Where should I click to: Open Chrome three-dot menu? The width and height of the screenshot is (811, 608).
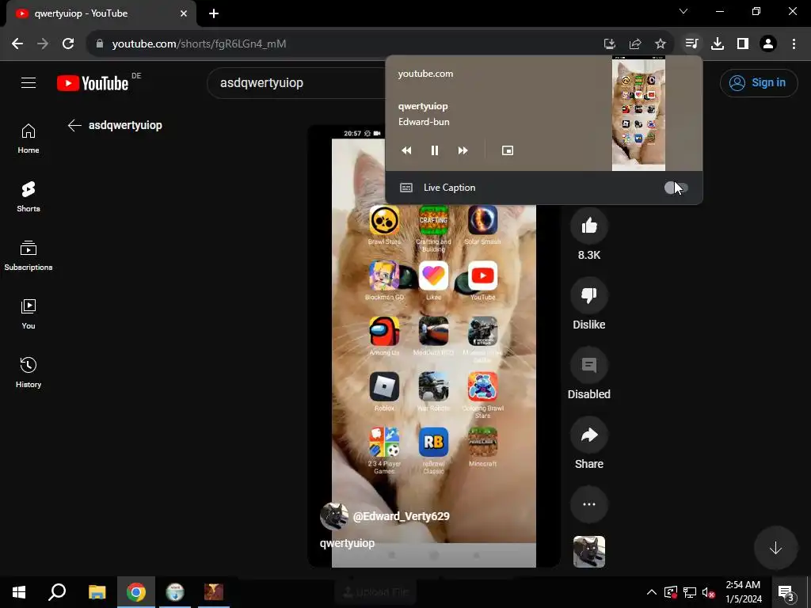pyautogui.click(x=794, y=44)
